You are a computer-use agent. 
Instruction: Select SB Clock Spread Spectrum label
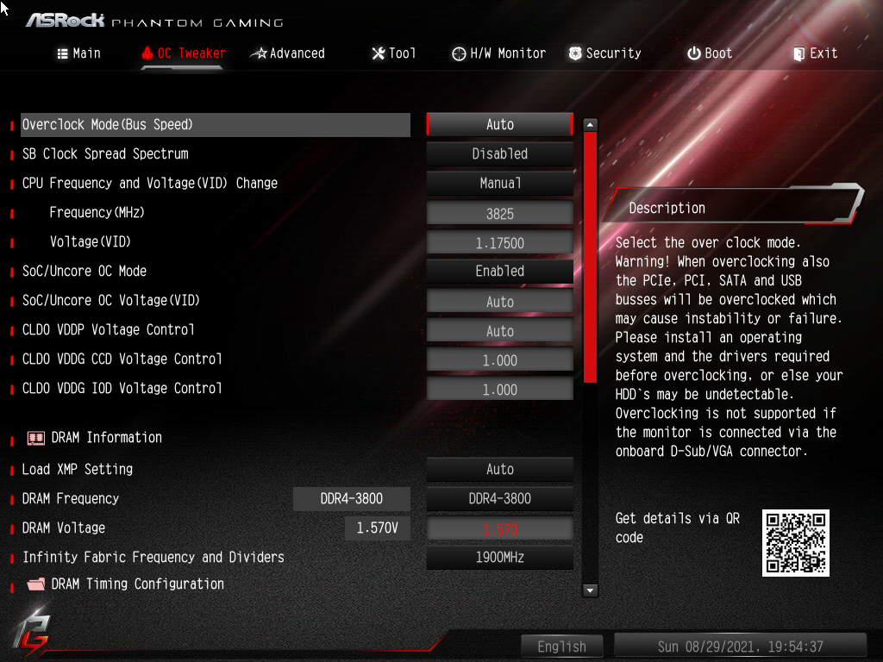point(105,153)
